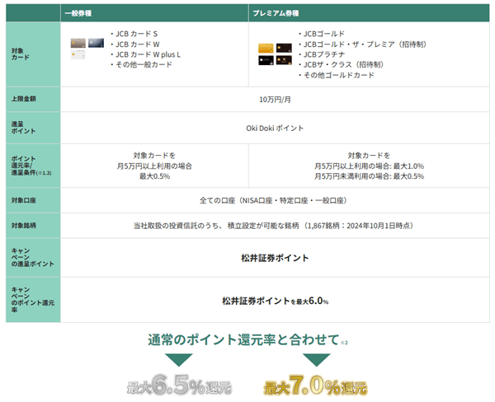This screenshot has width=495, height=402.
Task: Click '月5万円以上利用の場合: 最大1.0%' text
Action: [369, 166]
